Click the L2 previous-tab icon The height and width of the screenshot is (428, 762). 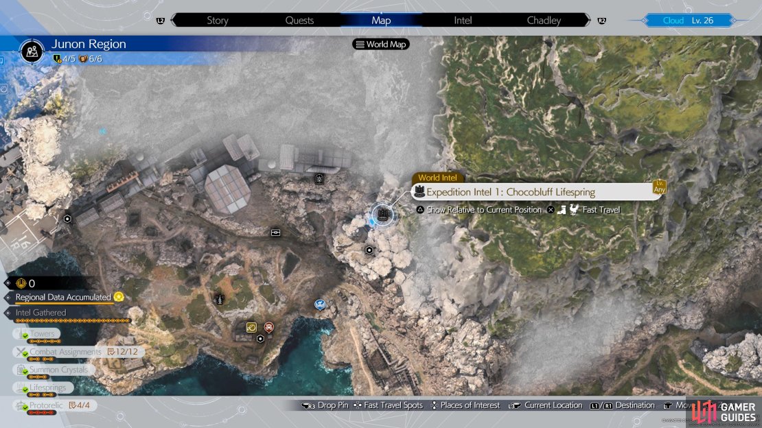161,21
